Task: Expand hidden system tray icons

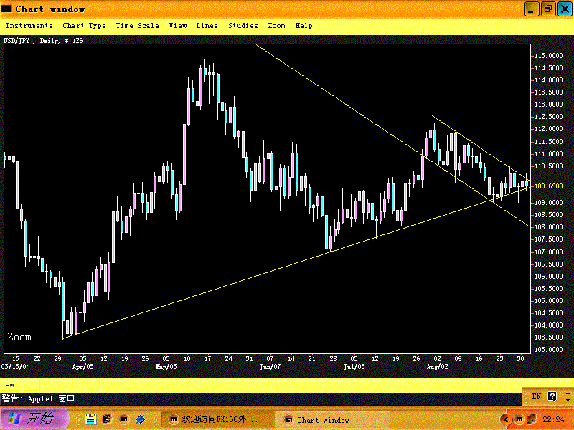Action: coord(507,419)
